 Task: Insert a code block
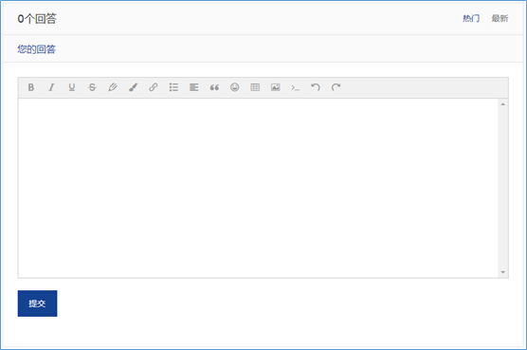(x=296, y=88)
